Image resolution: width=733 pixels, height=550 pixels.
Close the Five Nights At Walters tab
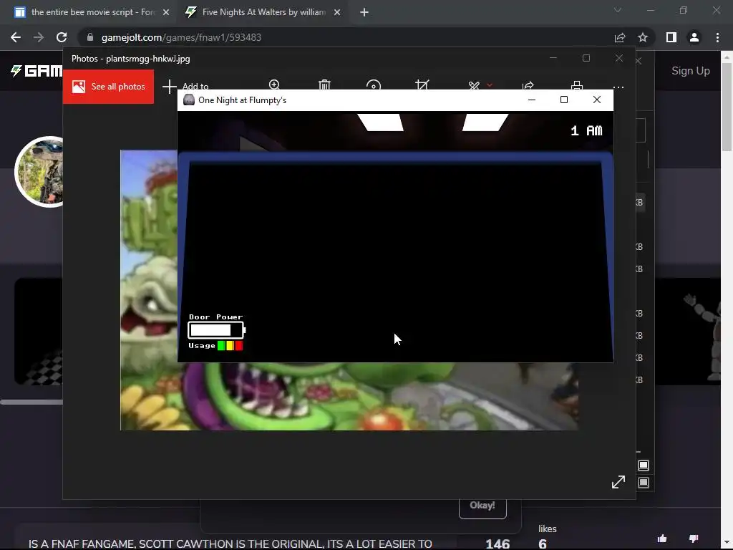pos(337,13)
